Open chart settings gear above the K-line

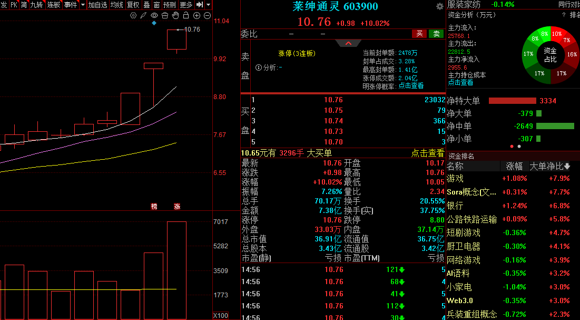(x=133, y=16)
